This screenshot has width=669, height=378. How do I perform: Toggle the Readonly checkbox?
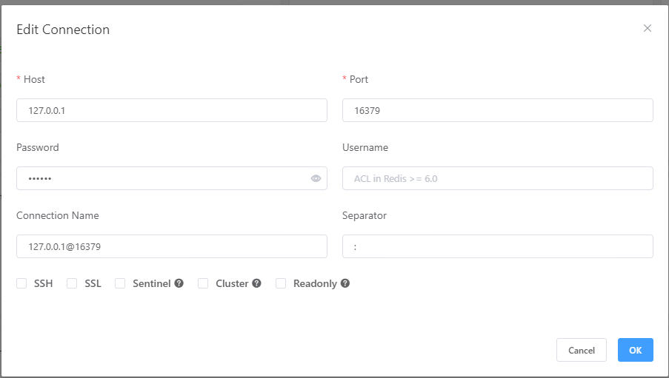[x=281, y=283]
